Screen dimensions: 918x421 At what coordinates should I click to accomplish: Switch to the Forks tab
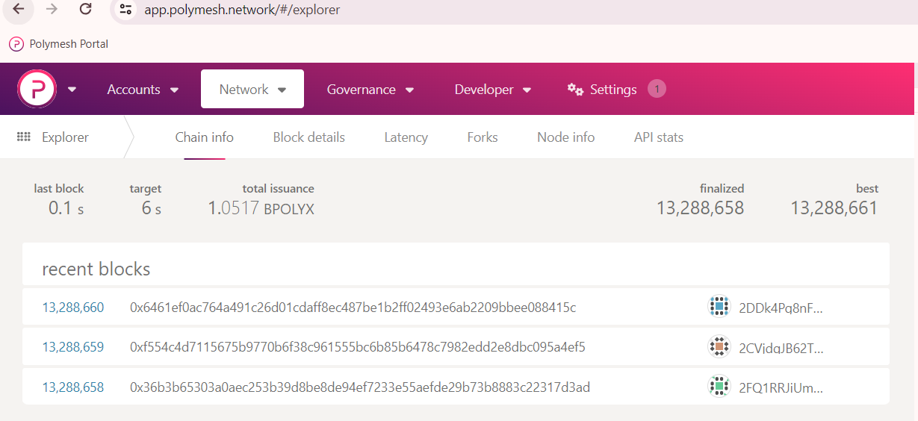point(483,137)
